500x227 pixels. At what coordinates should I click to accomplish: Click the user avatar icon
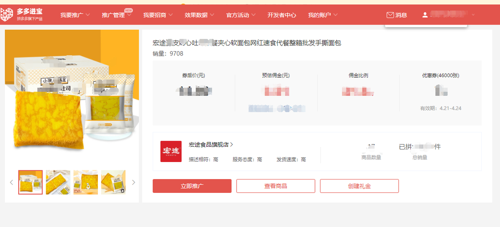[425, 15]
